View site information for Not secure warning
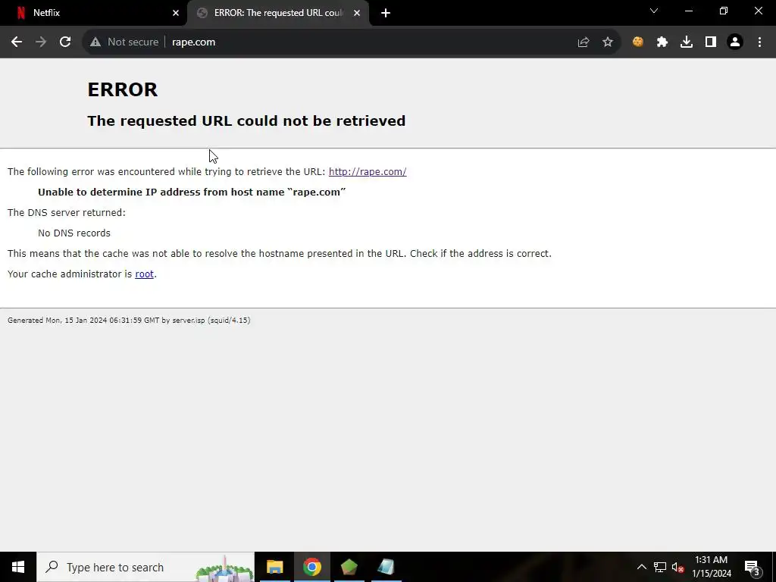Screen dimensions: 776x582 (124, 42)
